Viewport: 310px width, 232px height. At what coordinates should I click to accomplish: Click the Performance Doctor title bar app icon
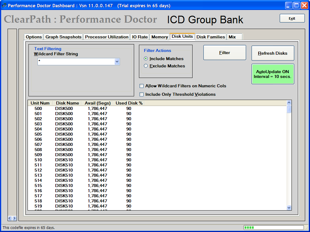(4, 5)
